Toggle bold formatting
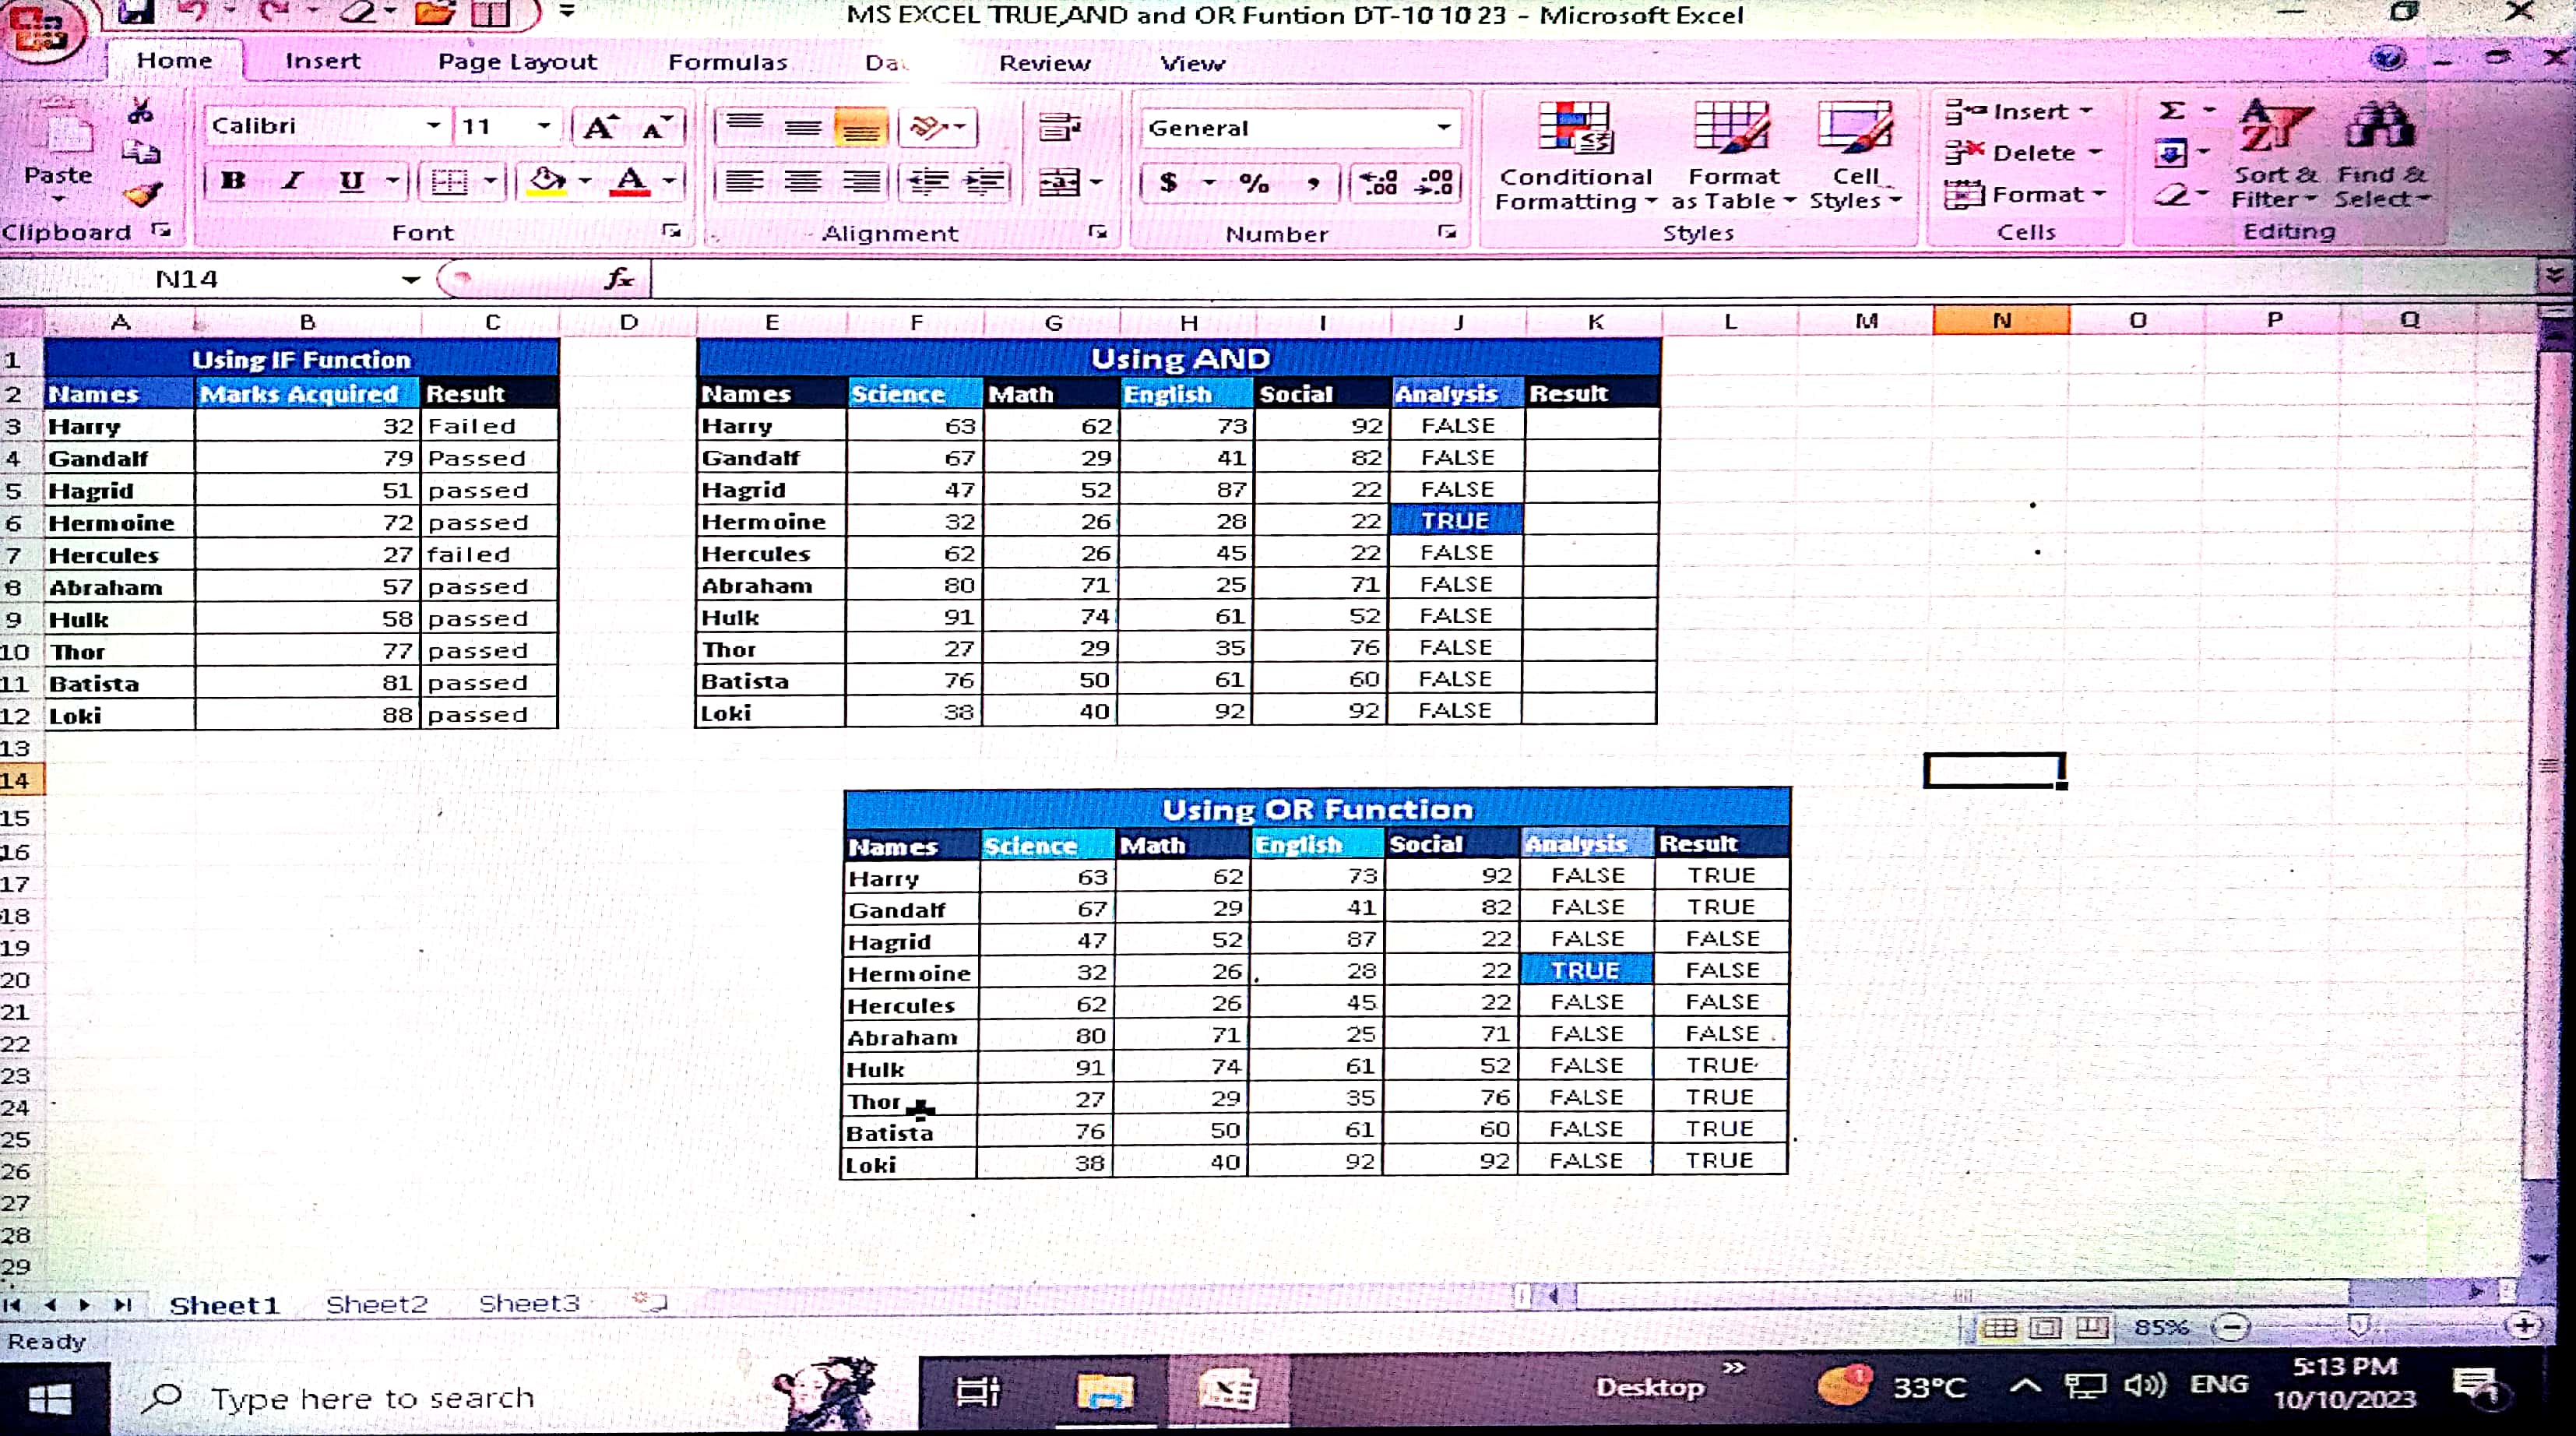2576x1436 pixels. 234,181
